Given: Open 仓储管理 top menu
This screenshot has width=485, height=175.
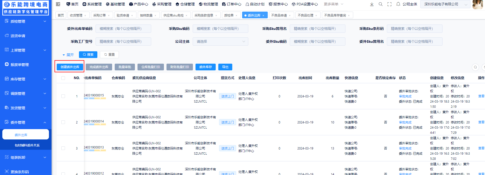Looking at the screenshot, I should click(x=185, y=4).
